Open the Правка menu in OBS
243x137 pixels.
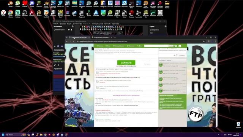63,24
